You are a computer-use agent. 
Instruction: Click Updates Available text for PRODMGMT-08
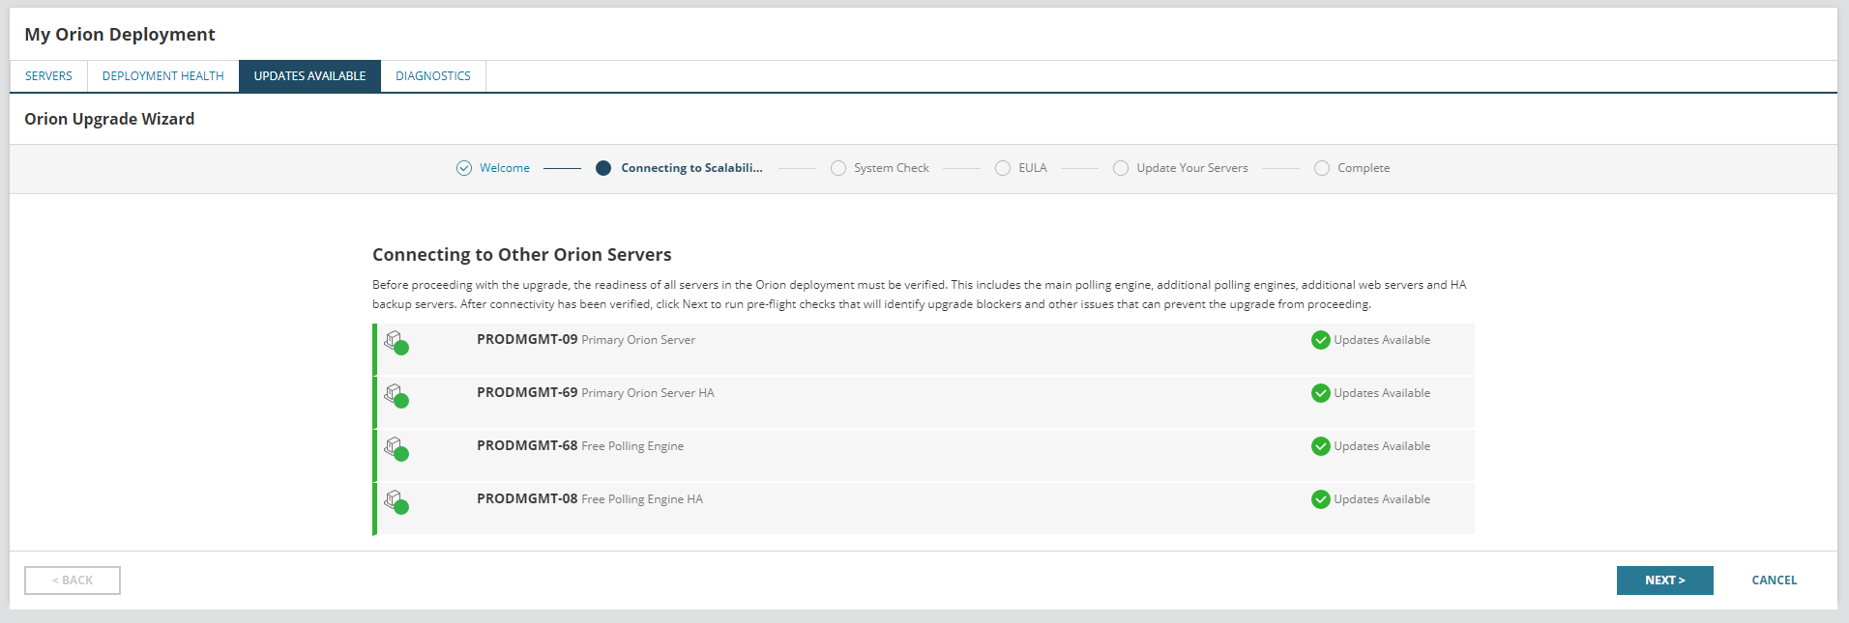1382,499
